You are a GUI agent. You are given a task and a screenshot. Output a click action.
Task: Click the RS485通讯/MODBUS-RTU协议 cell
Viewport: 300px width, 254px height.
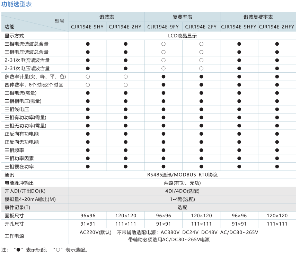182,175
